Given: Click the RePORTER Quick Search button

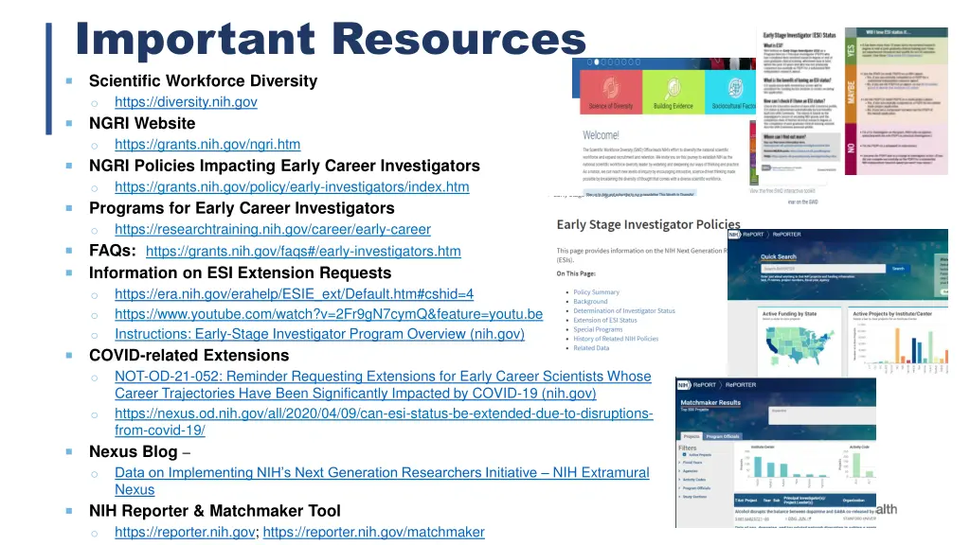Looking at the screenshot, I should (898, 269).
